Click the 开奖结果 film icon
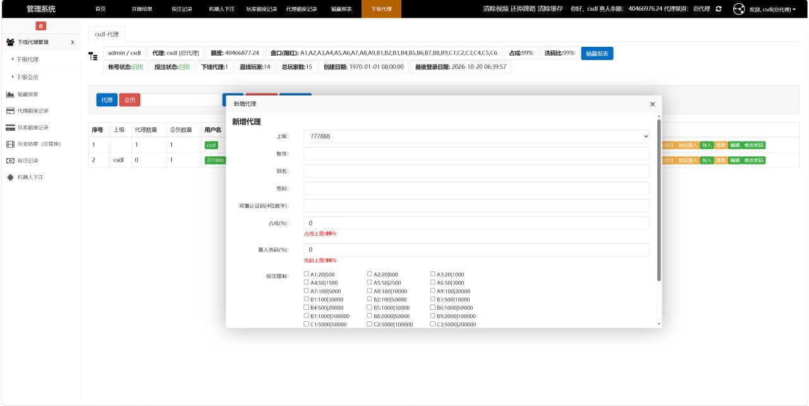Image resolution: width=809 pixels, height=406 pixels. [10, 144]
